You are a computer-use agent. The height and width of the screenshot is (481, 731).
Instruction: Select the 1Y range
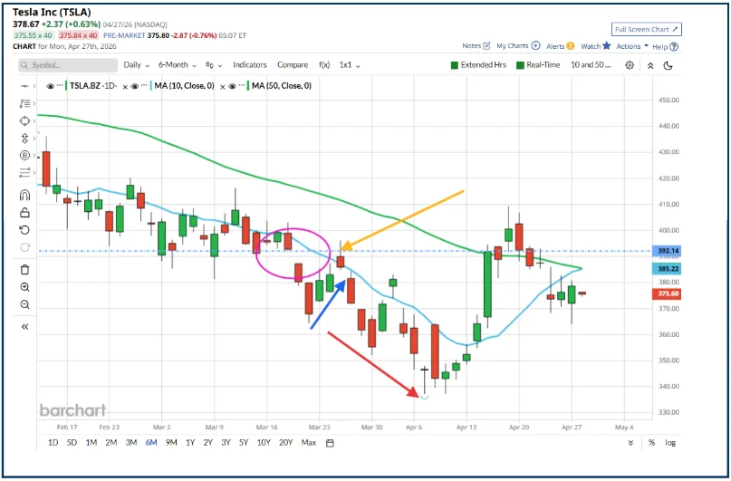pyautogui.click(x=190, y=443)
